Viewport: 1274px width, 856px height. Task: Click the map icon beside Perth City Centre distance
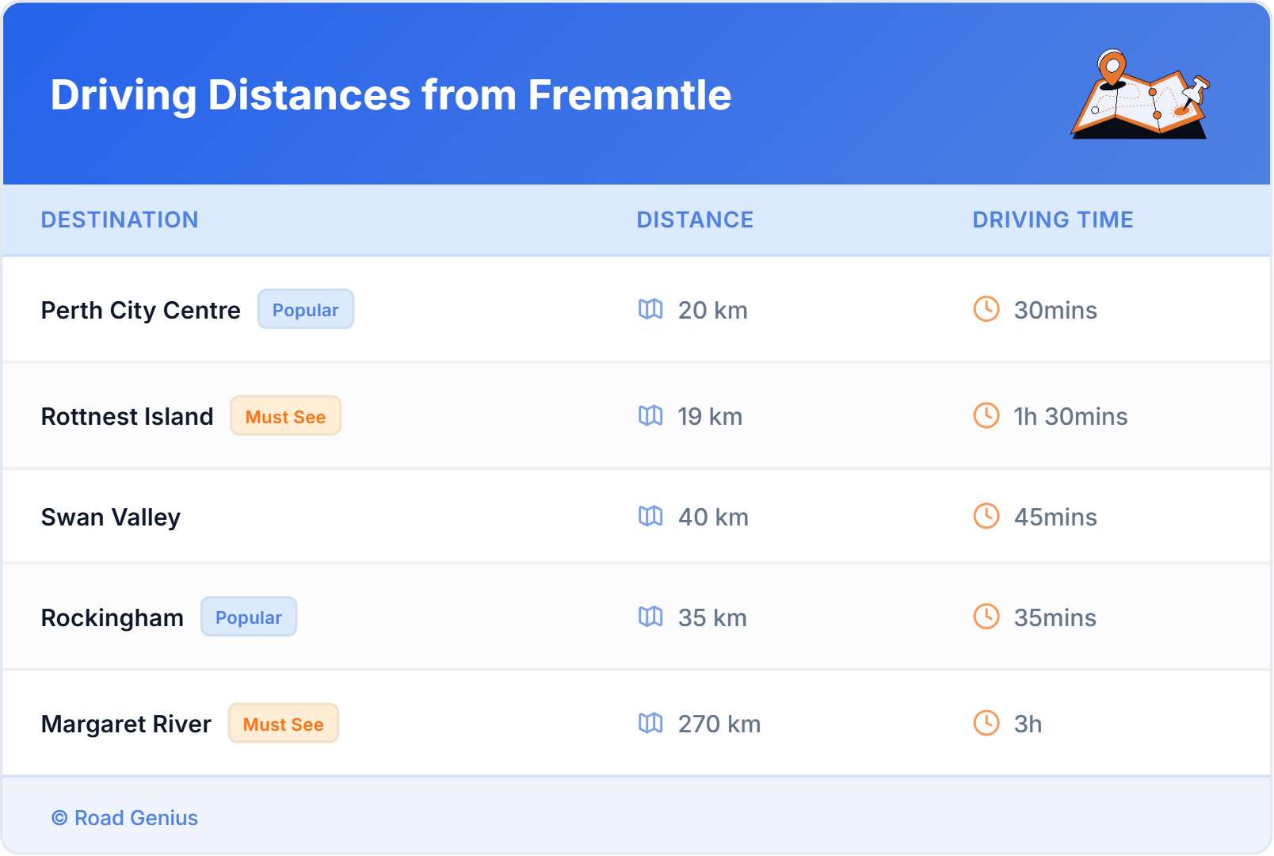coord(651,310)
